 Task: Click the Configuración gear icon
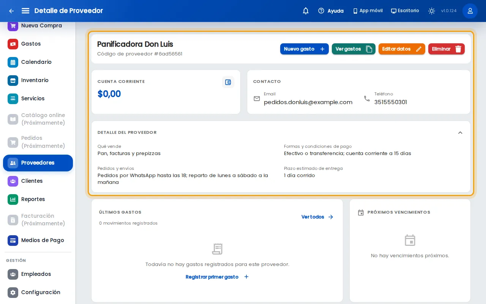point(13,293)
